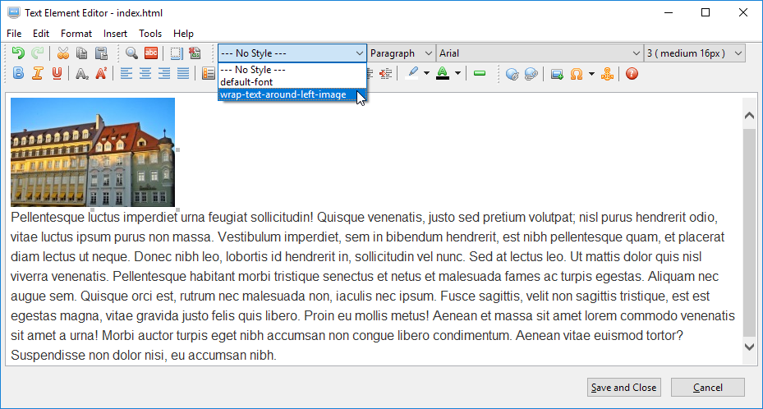Apply the highlight color pen
Image resolution: width=763 pixels, height=409 pixels.
412,73
